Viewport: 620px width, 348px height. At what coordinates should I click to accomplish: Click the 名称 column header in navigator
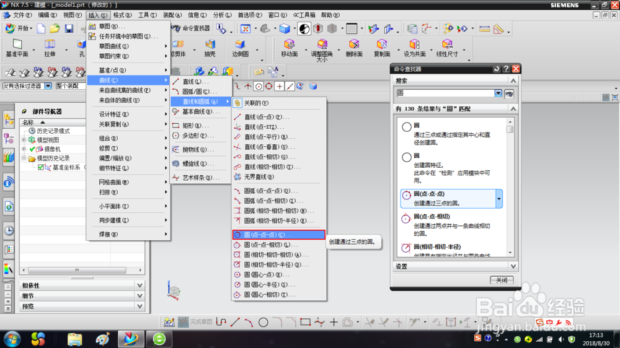pyautogui.click(x=52, y=123)
